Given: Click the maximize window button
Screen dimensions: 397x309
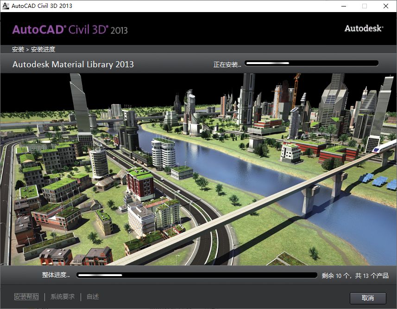Looking at the screenshot, I should (x=363, y=6).
